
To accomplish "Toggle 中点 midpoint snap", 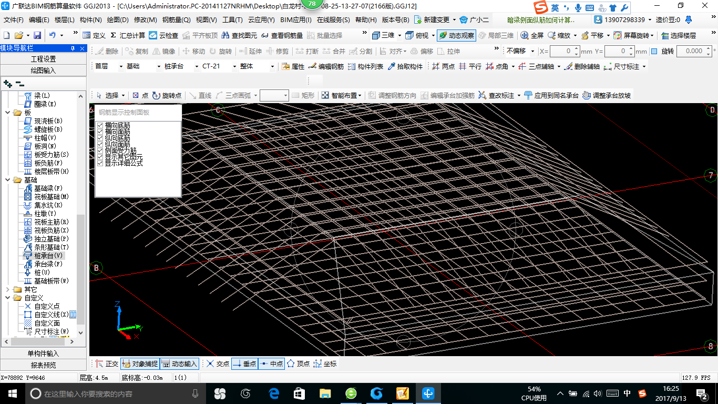I will (x=271, y=363).
